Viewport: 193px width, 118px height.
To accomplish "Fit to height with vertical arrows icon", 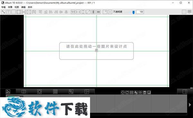I will 83,12.
